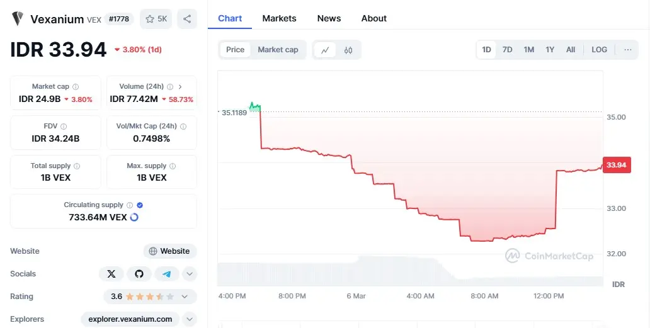Click the #1778 rank badge
Image resolution: width=650 pixels, height=328 pixels.
pos(119,19)
